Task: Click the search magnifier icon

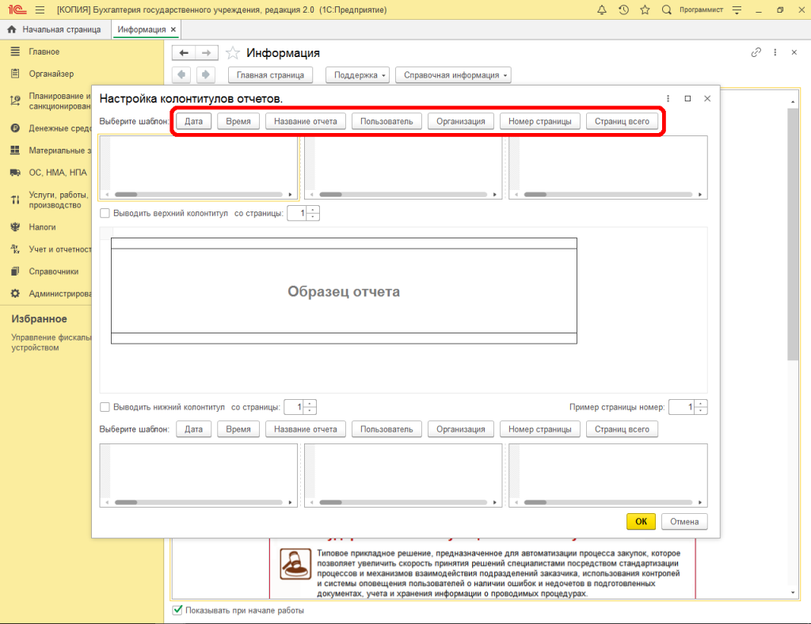Action: 666,10
